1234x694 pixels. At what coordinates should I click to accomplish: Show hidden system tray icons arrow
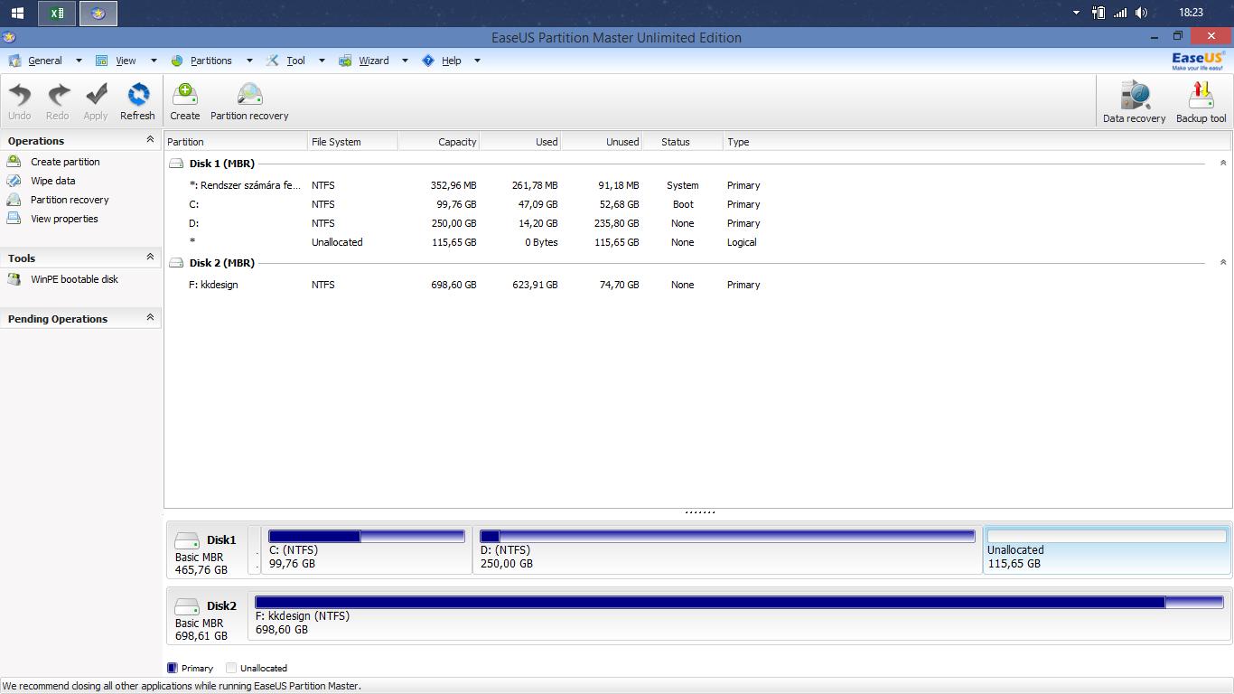coord(1076,13)
